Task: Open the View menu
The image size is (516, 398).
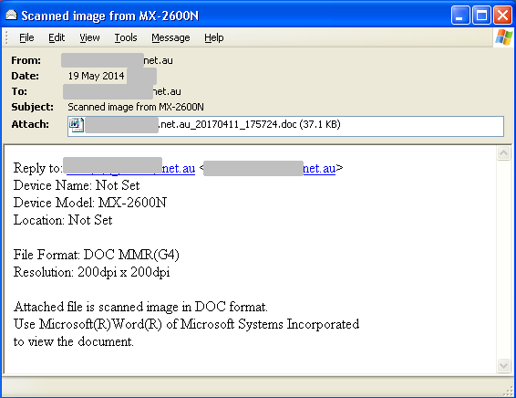Action: (x=89, y=38)
